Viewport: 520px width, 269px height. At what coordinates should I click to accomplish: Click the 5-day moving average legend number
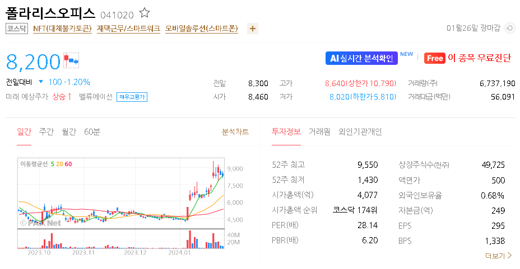53,164
